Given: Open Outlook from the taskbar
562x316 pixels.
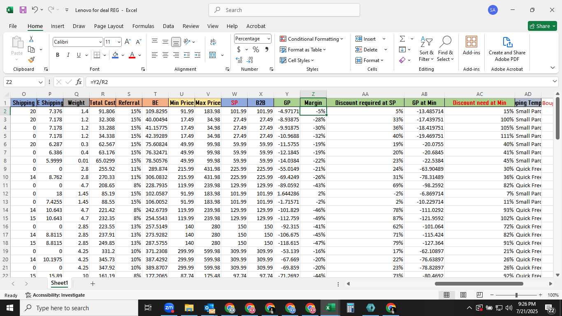Looking at the screenshot, I should point(209,308).
